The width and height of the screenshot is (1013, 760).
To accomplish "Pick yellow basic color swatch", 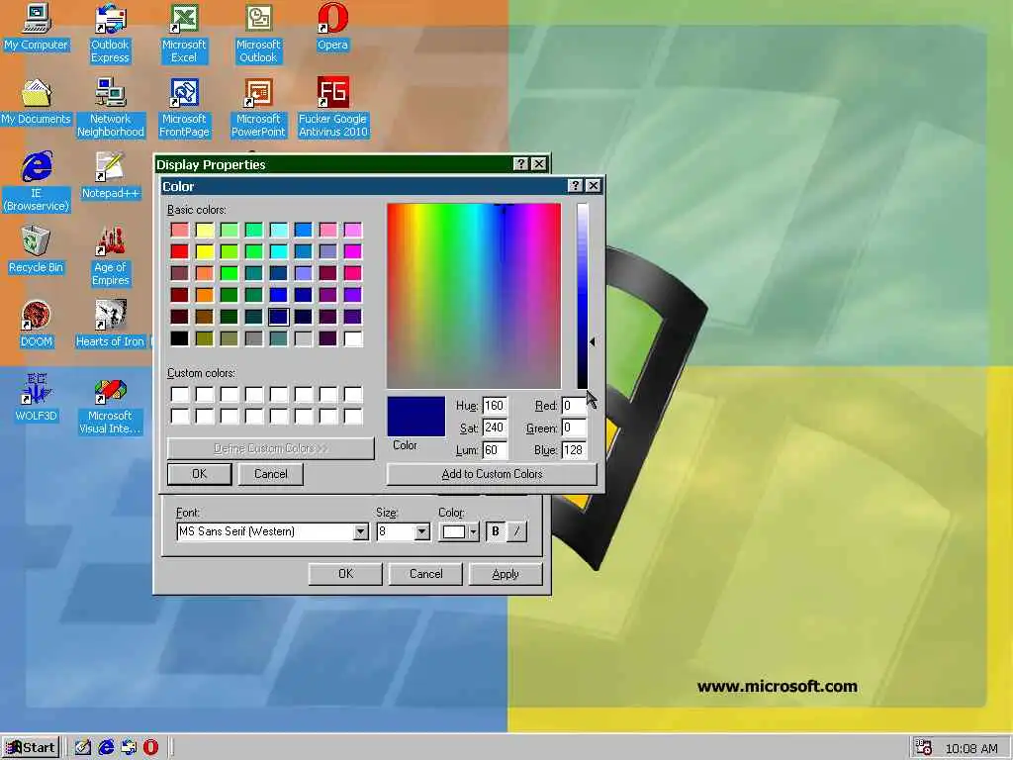I will (205, 251).
